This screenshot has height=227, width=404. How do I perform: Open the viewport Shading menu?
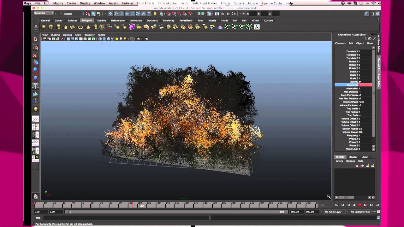click(x=55, y=35)
